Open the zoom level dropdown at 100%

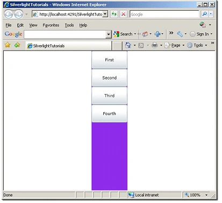click(x=206, y=195)
